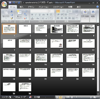The width and height of the screenshot is (100, 99).
Task: Justify the text
Action: 69,18
